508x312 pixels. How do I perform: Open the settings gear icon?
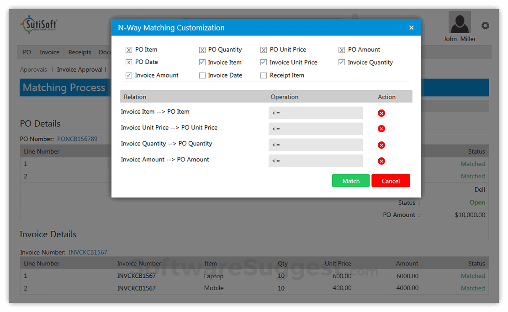(485, 26)
